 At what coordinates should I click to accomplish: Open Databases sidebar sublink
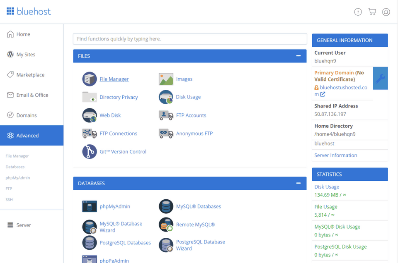point(15,167)
